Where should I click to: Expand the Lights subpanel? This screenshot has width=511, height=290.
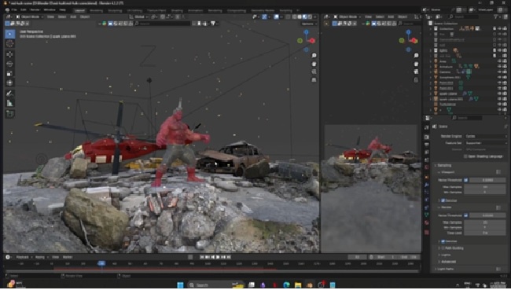[445, 255]
